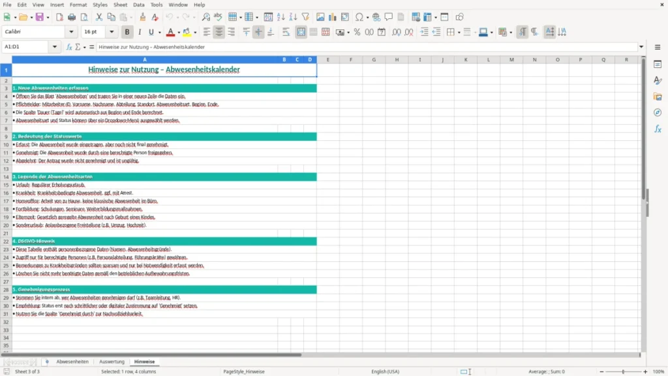
Task: Expand the formula bar
Action: pos(641,47)
